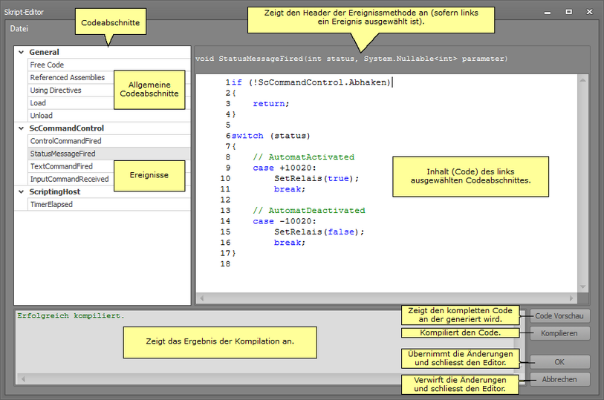Screen dimensions: 604x400
Task: Click the 'switch (status)' code line
Action: [271, 136]
